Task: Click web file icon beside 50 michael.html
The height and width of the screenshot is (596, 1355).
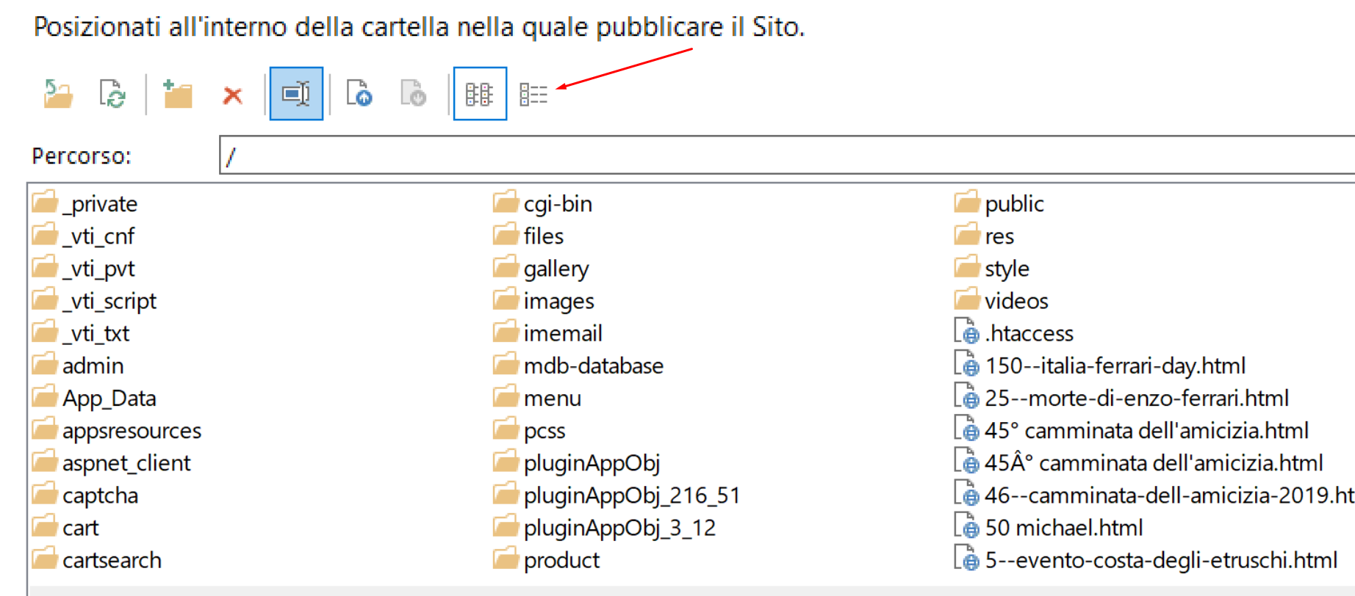Action: tap(967, 526)
